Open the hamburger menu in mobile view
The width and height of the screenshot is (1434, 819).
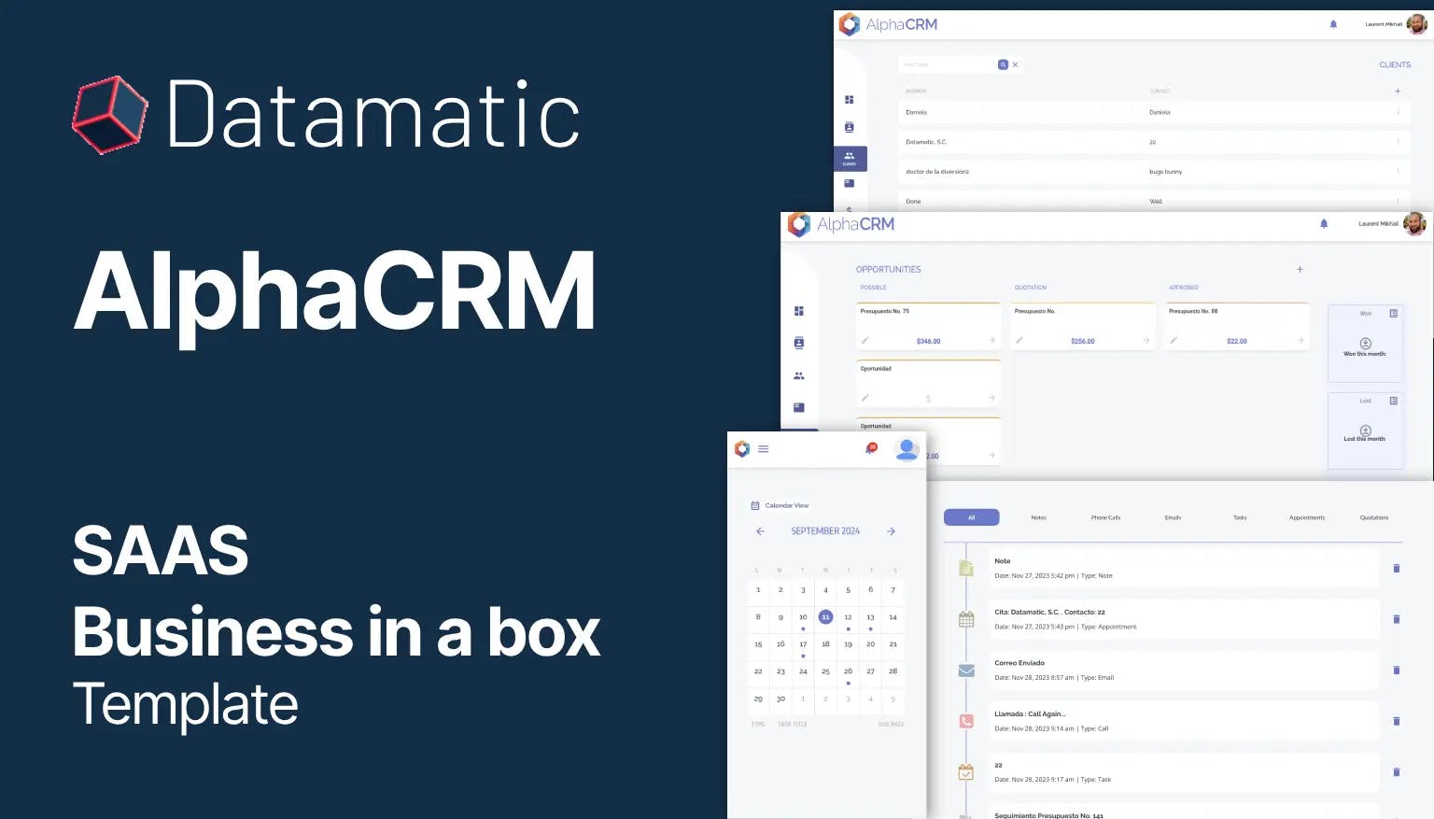[x=763, y=449]
